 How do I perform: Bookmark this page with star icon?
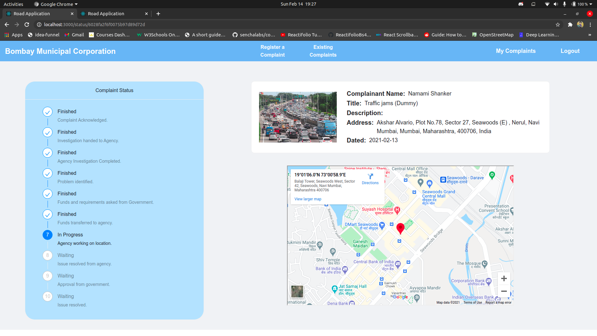[x=558, y=25]
